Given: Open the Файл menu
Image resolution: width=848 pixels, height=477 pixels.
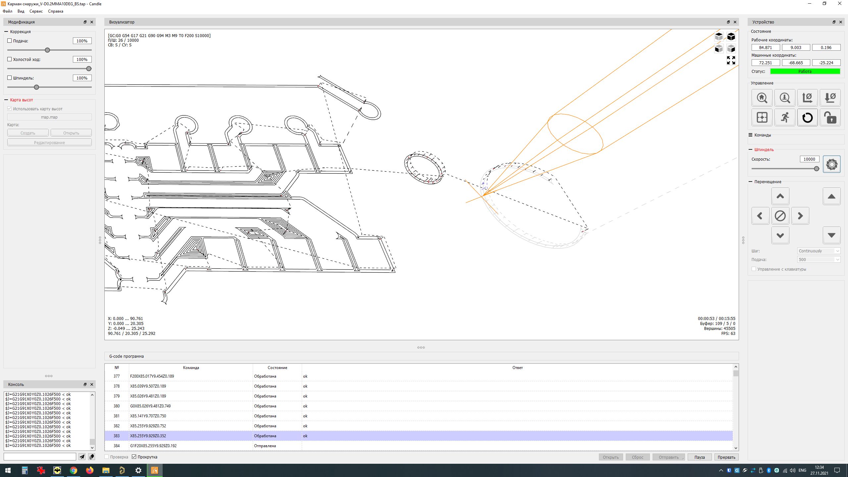Looking at the screenshot, I should [7, 11].
